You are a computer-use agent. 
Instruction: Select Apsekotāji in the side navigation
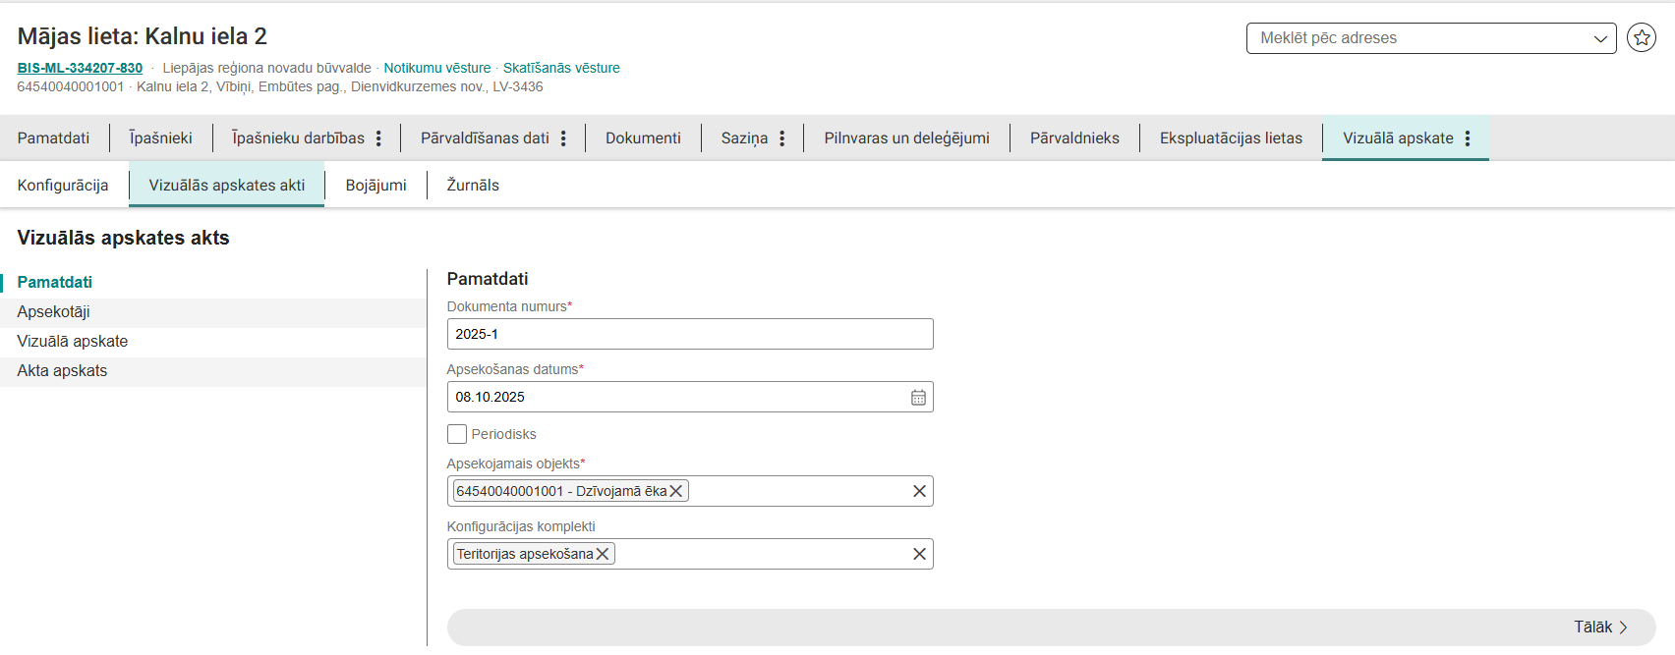tap(54, 312)
